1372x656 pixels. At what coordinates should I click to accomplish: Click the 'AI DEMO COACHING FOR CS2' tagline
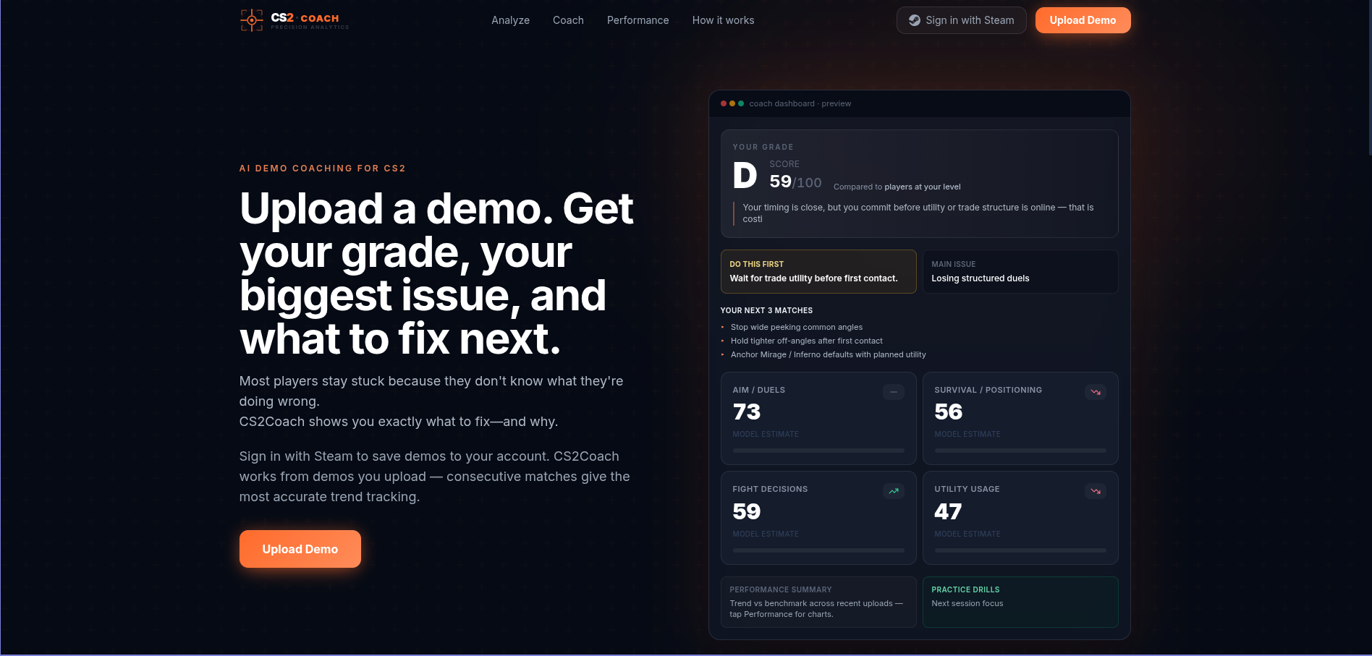pyautogui.click(x=322, y=169)
